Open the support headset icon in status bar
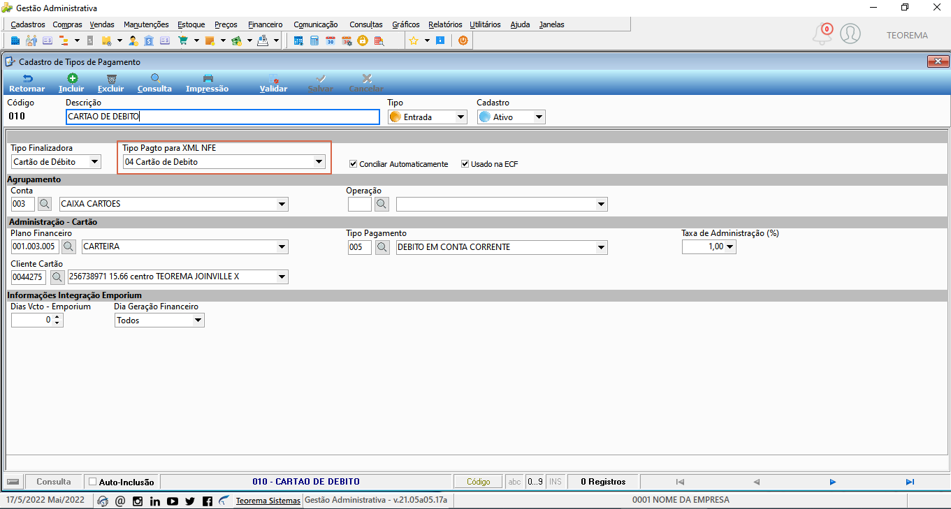951x509 pixels. 103,501
